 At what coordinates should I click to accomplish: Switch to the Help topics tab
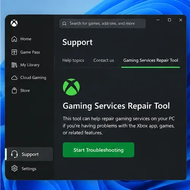(x=73, y=60)
